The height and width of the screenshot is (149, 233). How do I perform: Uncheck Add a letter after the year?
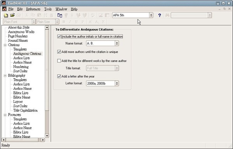pyautogui.click(x=59, y=76)
